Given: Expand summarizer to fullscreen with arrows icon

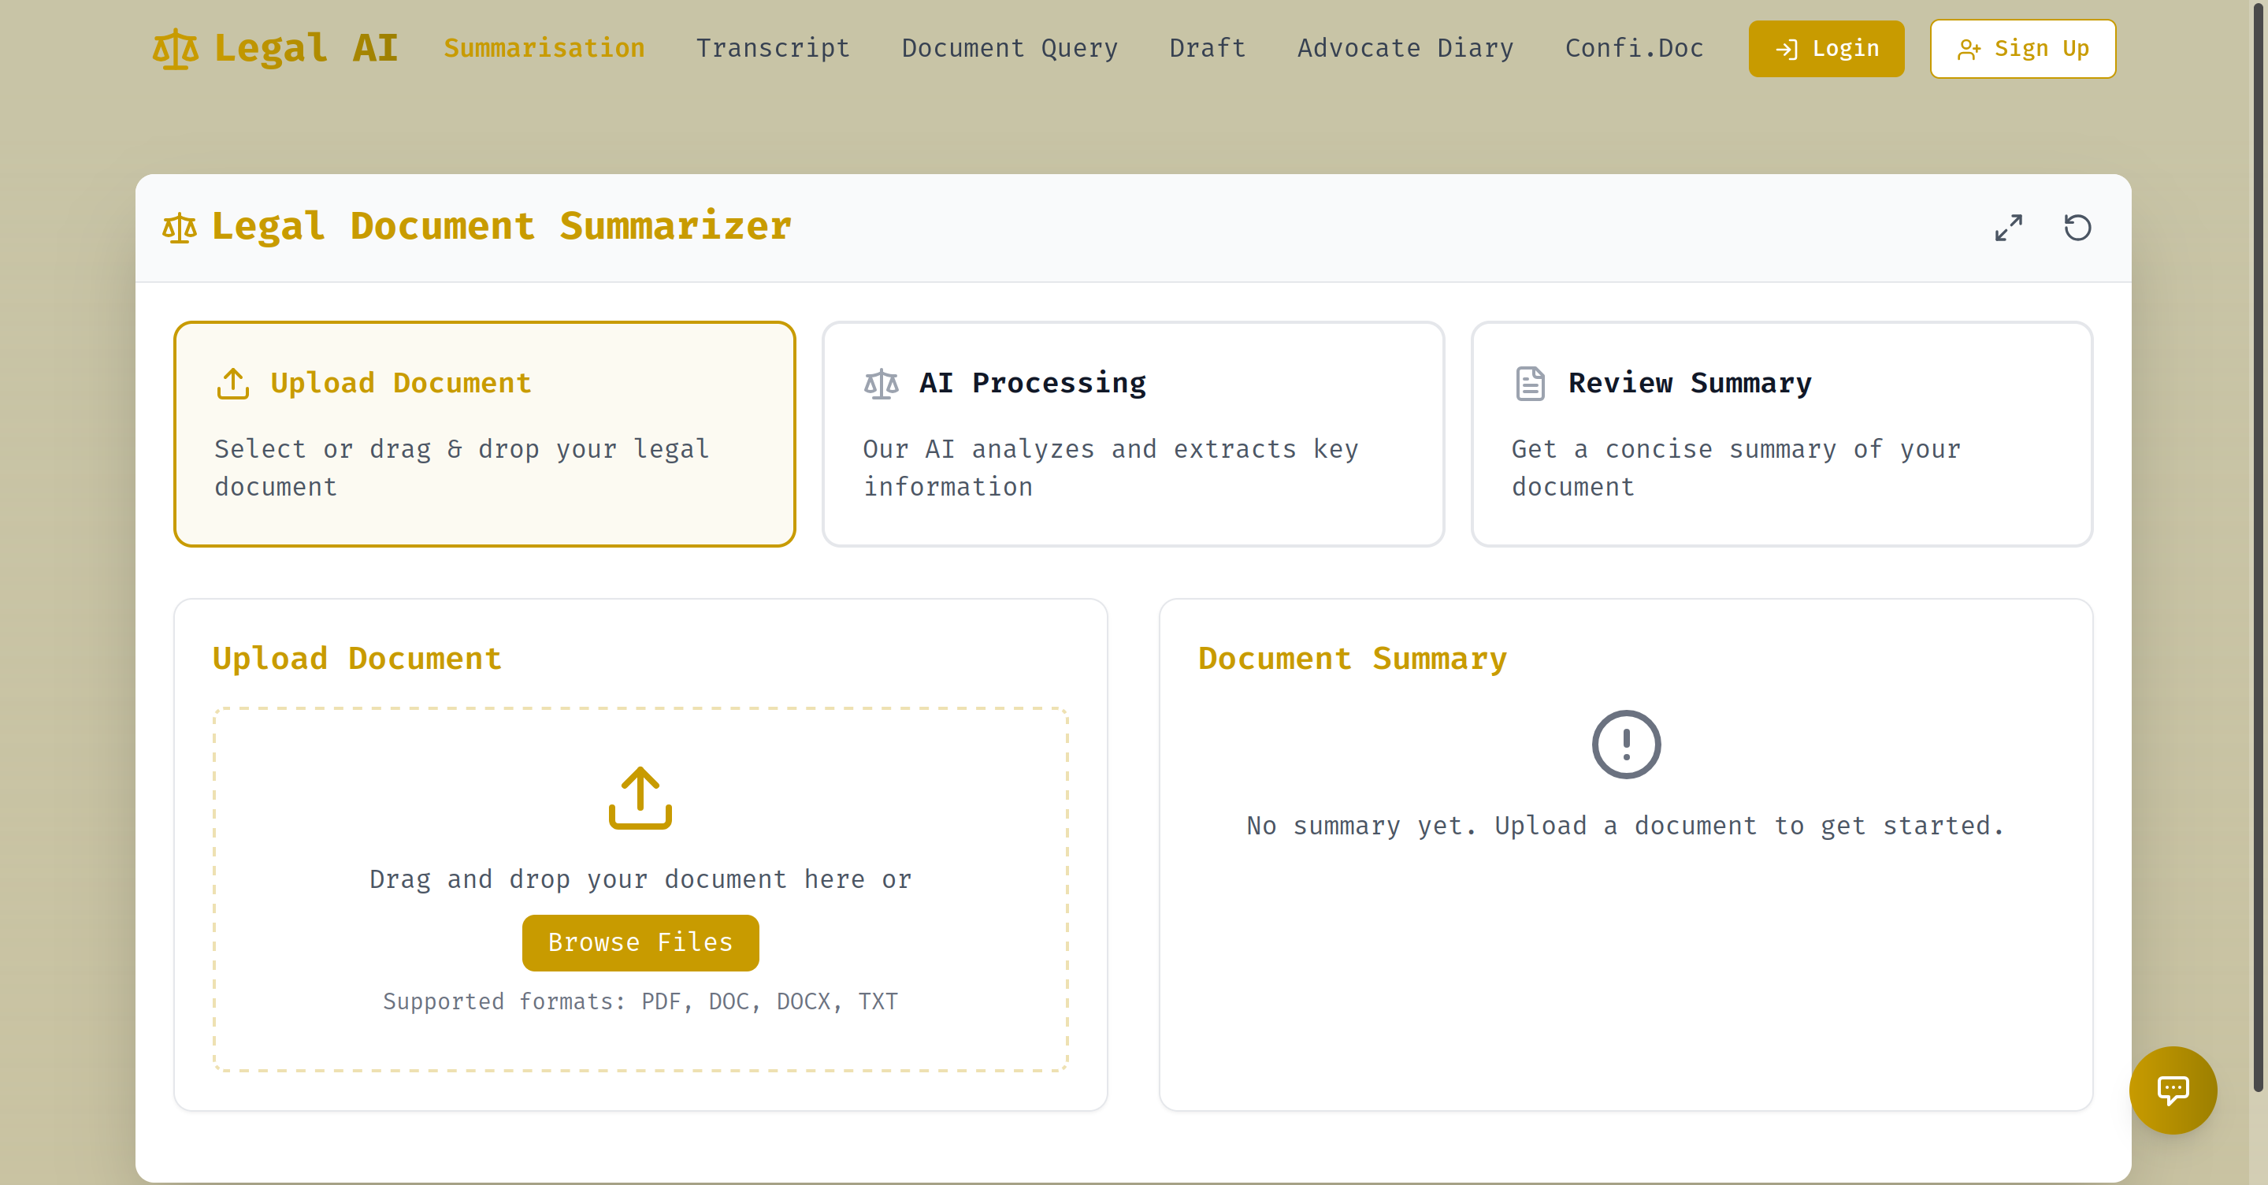Looking at the screenshot, I should [x=2007, y=228].
